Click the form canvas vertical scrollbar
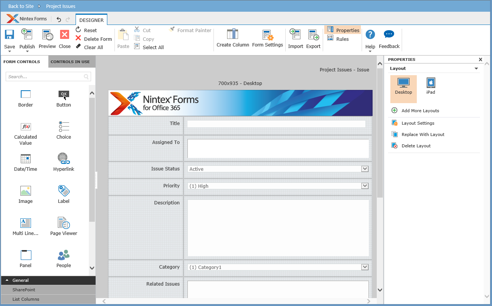The image size is (492, 306). point(380,133)
